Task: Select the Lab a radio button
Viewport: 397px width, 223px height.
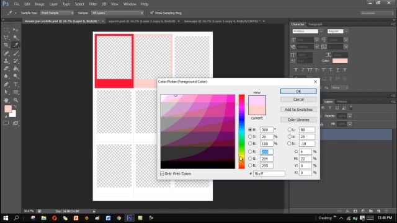Action: [x=290, y=136]
